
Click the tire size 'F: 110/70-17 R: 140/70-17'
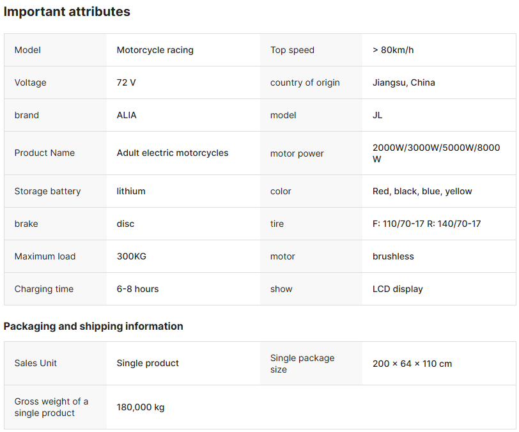tap(426, 224)
